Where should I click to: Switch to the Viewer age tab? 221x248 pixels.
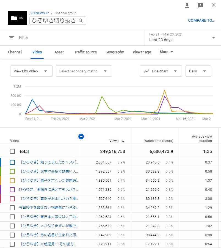click(142, 52)
